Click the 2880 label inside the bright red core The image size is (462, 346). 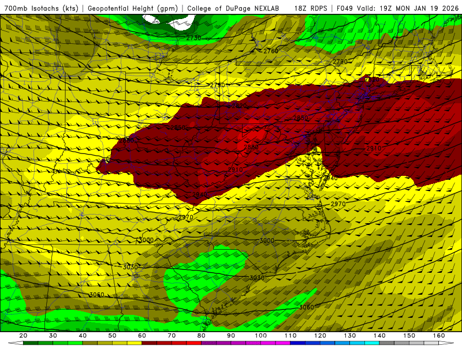pos(251,147)
